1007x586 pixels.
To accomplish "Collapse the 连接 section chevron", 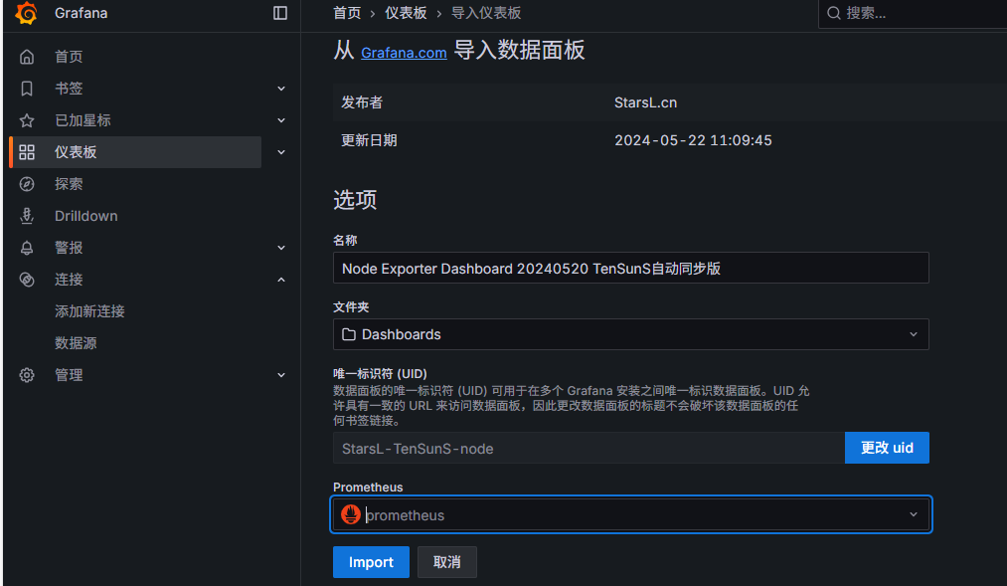I will tap(281, 280).
